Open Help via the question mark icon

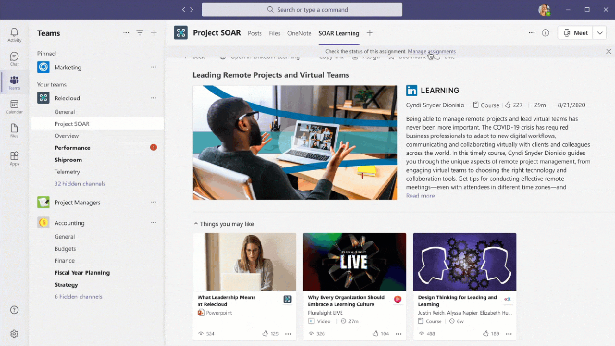point(14,310)
